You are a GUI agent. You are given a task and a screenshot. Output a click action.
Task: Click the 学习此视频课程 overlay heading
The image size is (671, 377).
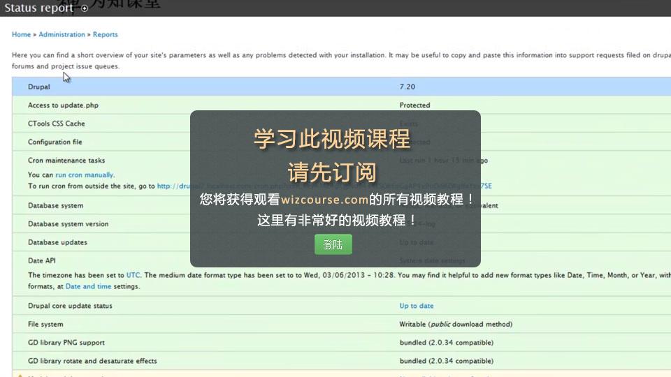(x=332, y=140)
